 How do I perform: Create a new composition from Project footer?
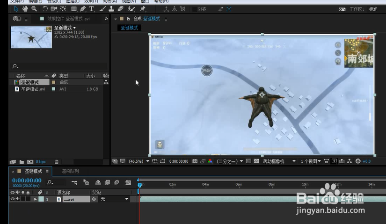30,162
